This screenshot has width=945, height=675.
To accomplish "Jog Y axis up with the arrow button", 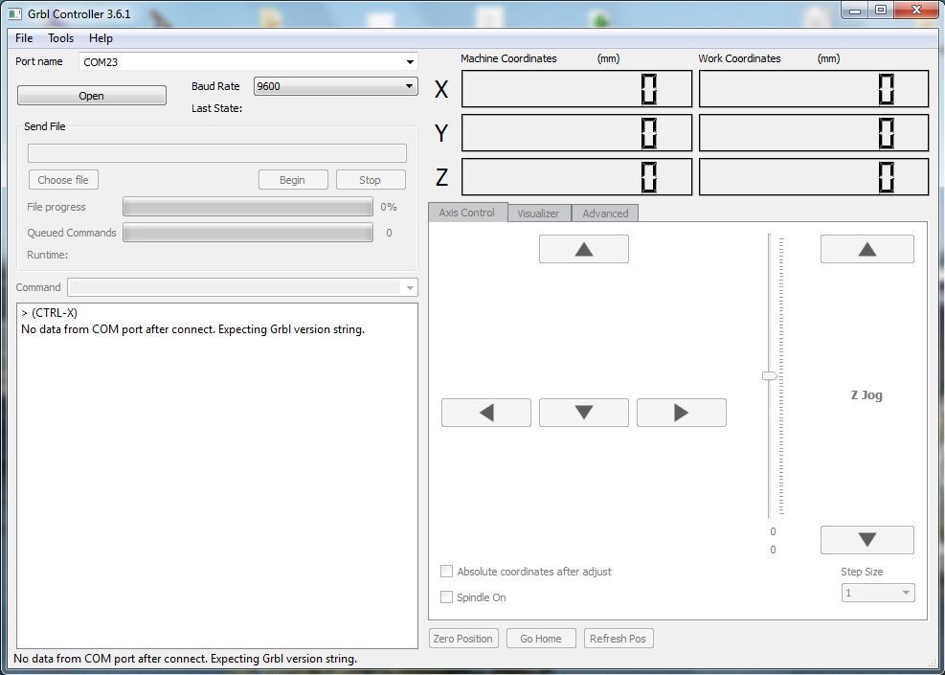I will [x=583, y=249].
